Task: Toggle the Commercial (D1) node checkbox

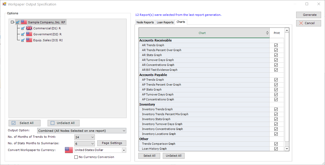Action: coord(23,28)
